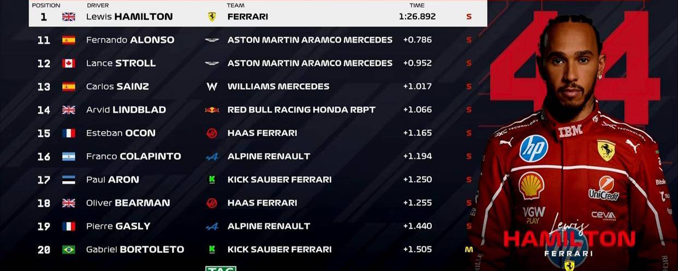Click the red S tyre indicator for Hamilton

pos(469,16)
